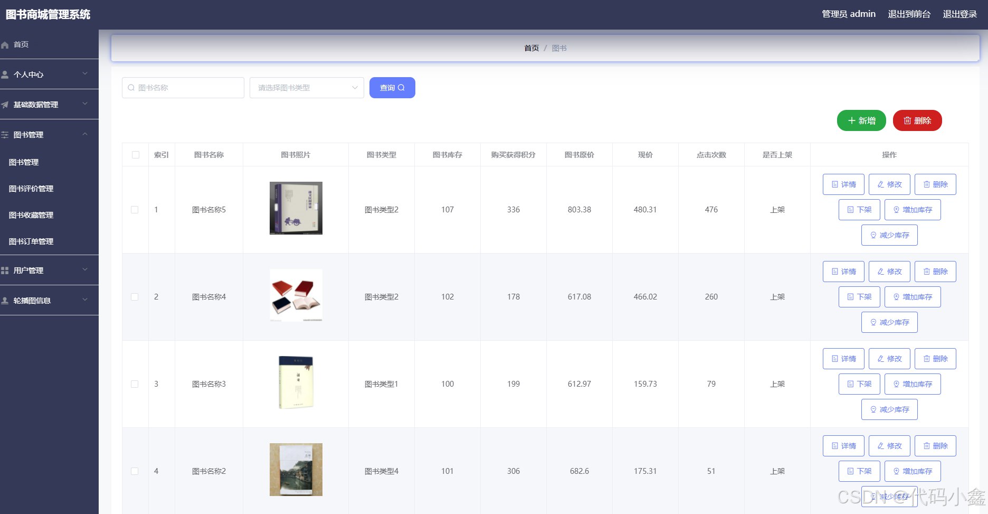Click 退出登录 in the top bar
The width and height of the screenshot is (988, 514).
pos(959,14)
